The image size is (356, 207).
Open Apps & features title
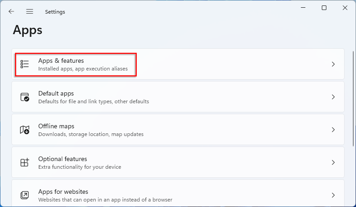tap(61, 61)
